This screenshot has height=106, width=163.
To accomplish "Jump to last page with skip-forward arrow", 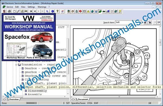I will pyautogui.click(x=43, y=11).
